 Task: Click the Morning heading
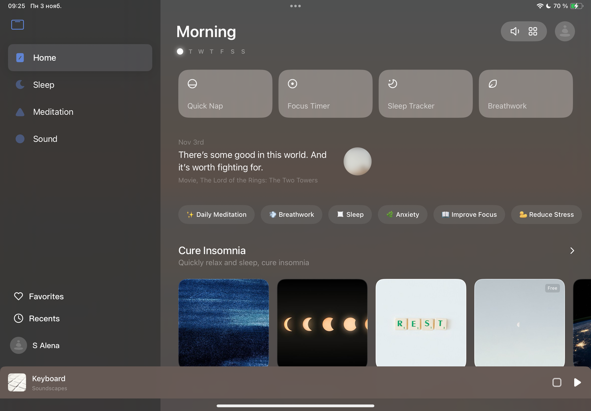pos(206,32)
